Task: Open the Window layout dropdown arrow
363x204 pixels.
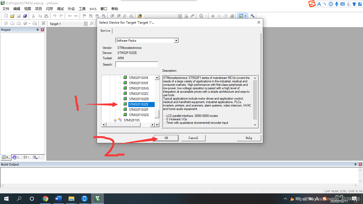Action: pos(245,16)
